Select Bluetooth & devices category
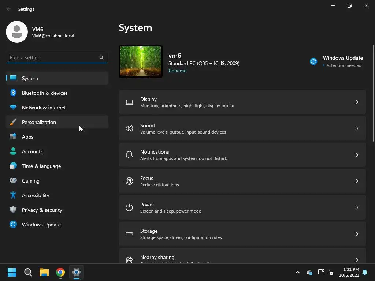Image resolution: width=375 pixels, height=281 pixels. coord(57,93)
